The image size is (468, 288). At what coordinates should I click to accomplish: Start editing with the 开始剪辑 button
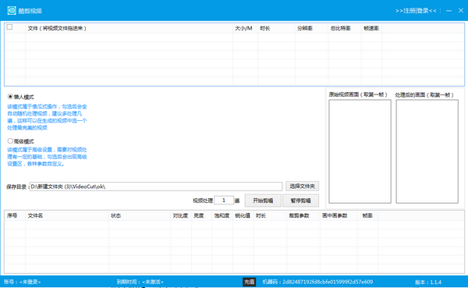pos(263,201)
